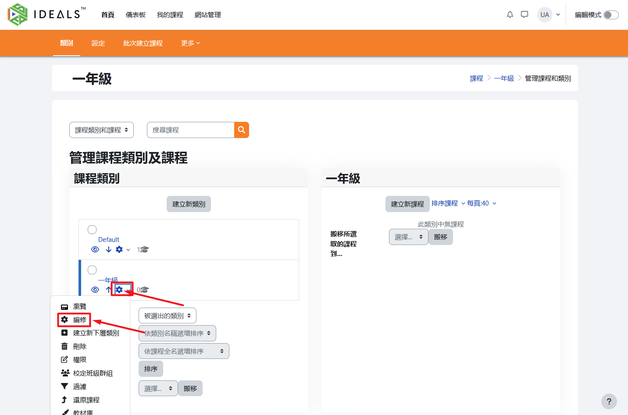The width and height of the screenshot is (628, 415).
Task: Open the notifications bell icon
Action: [x=510, y=14]
